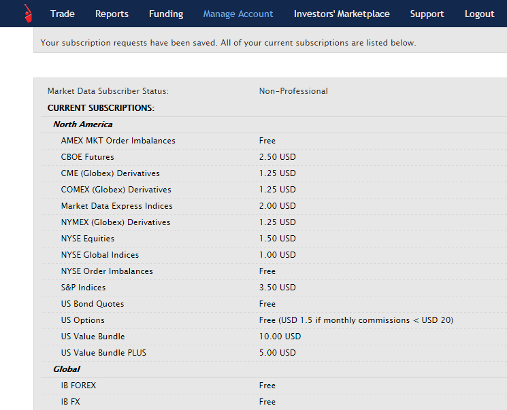Screen dimensions: 507x410
Task: Open the Support menu
Action: click(x=427, y=14)
